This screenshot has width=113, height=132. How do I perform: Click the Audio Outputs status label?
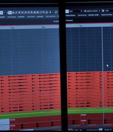(12, 17)
